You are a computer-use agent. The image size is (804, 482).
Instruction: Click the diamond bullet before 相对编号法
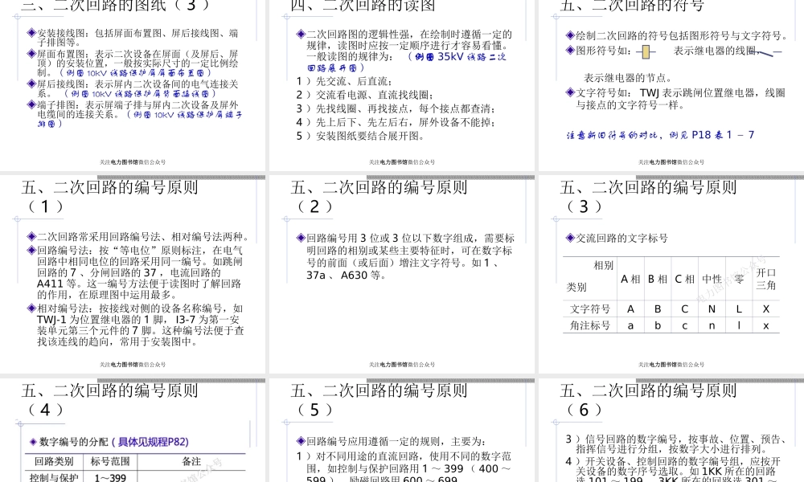pyautogui.click(x=31, y=309)
